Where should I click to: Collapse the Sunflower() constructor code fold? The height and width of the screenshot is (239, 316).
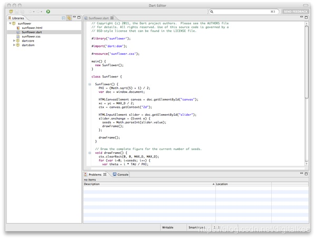(x=90, y=84)
